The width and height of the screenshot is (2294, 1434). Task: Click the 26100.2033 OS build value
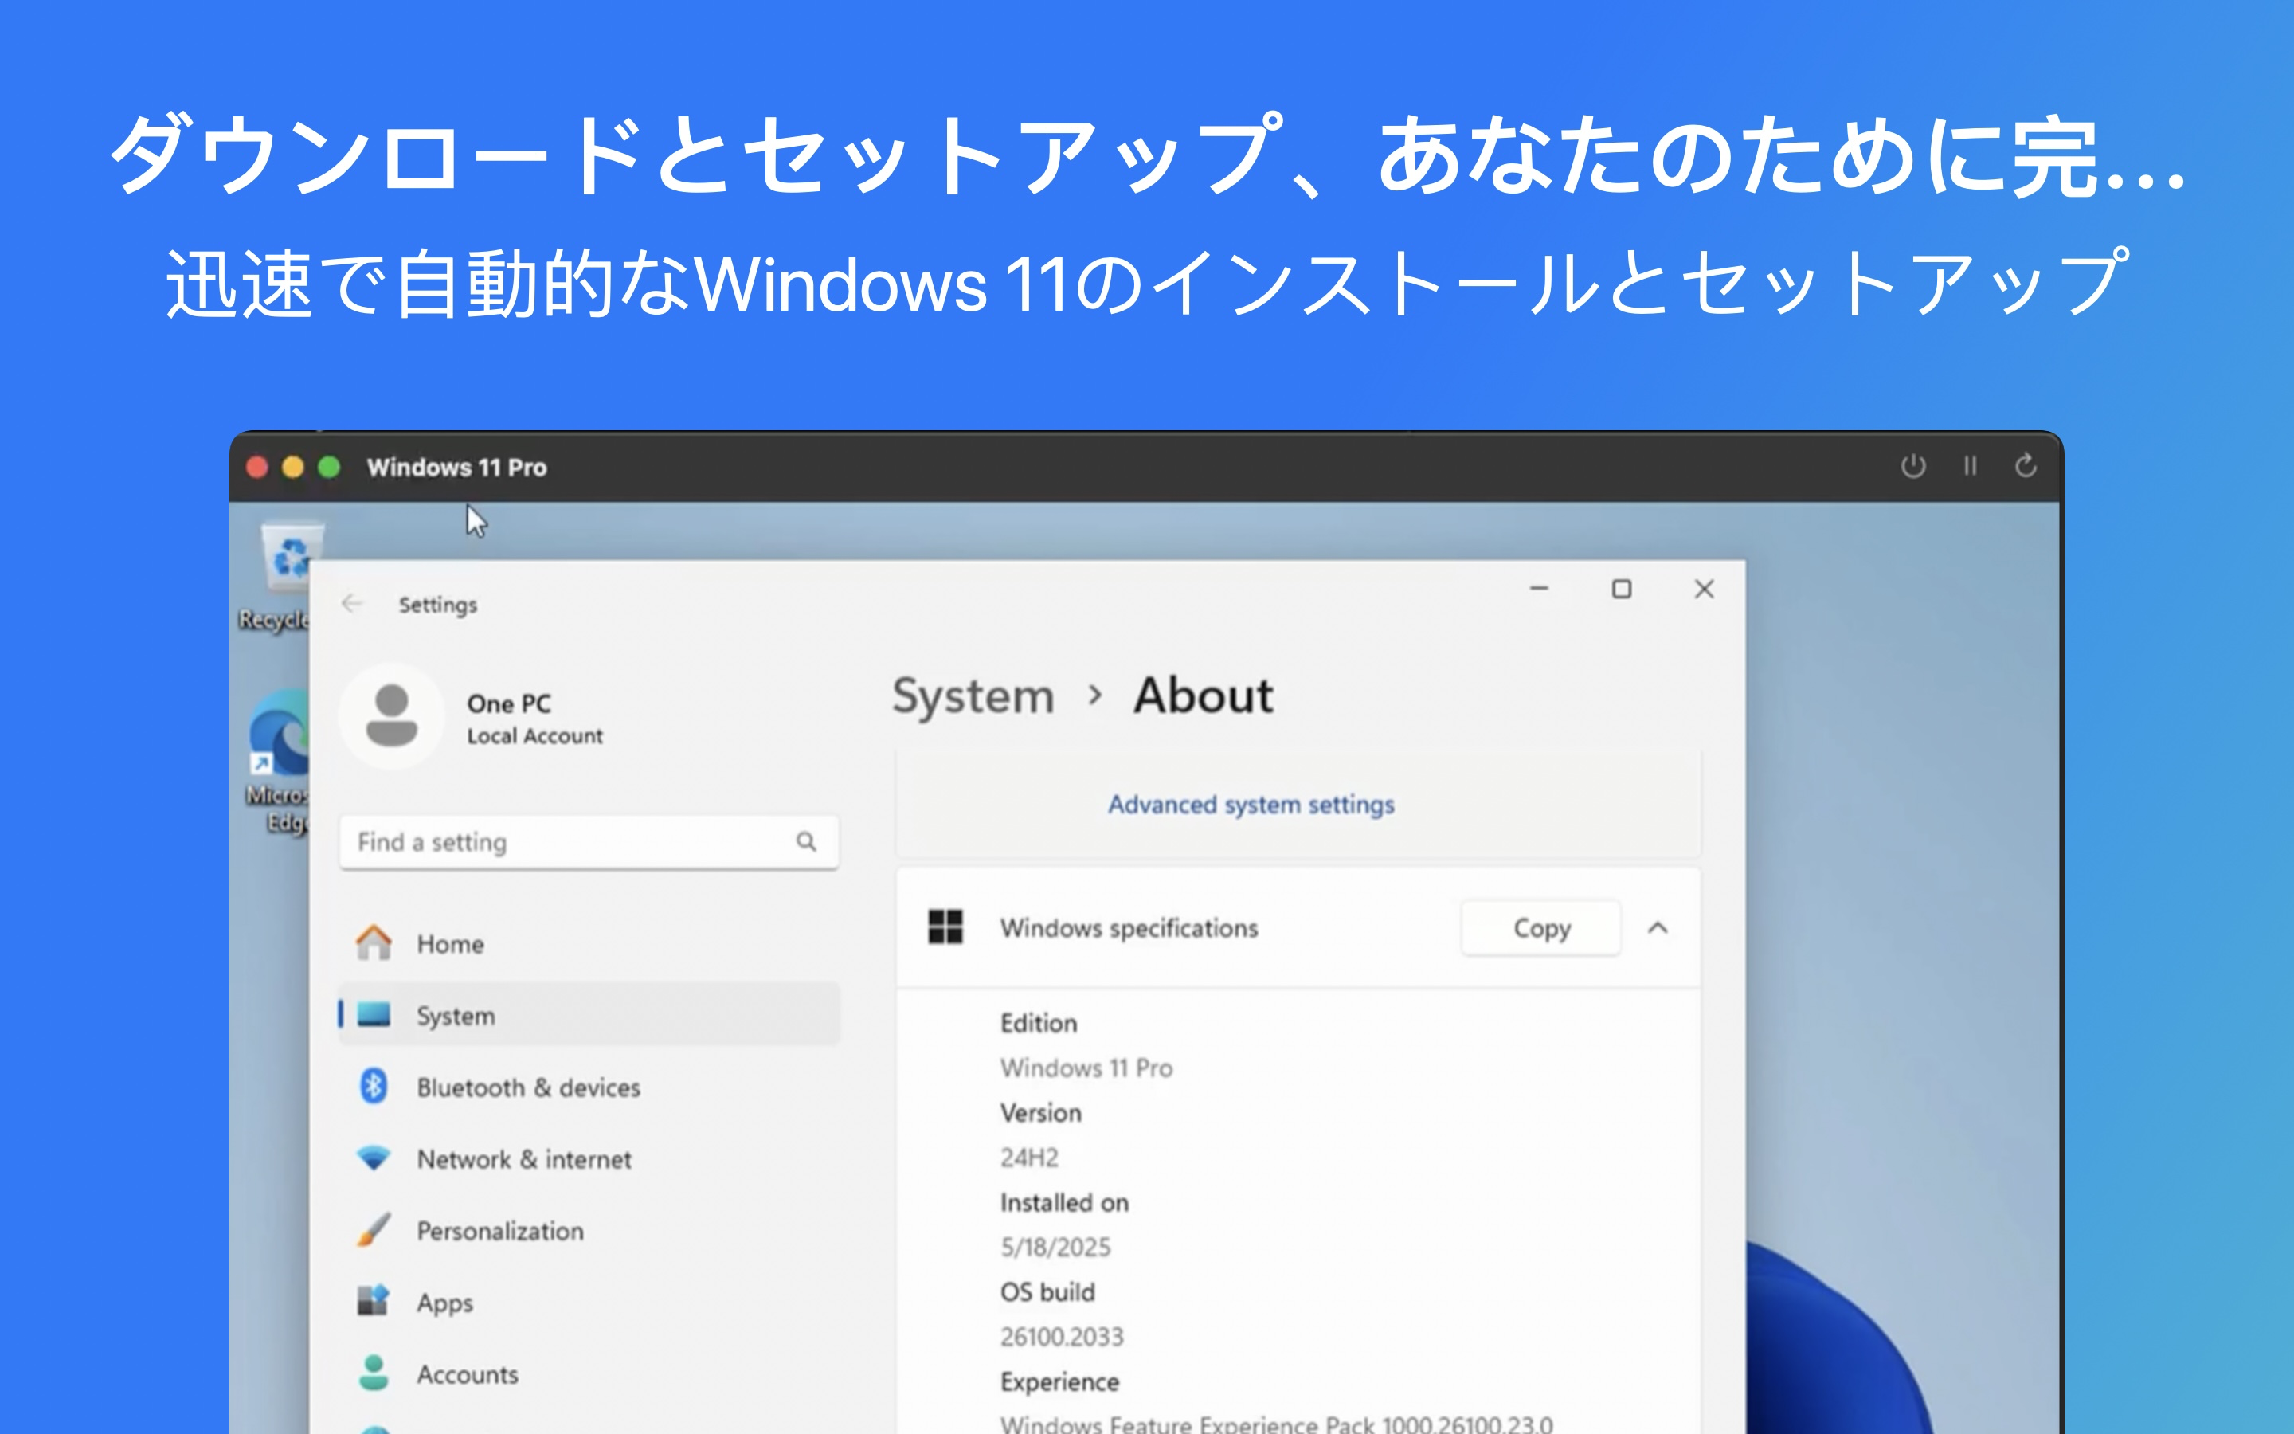(1062, 1336)
